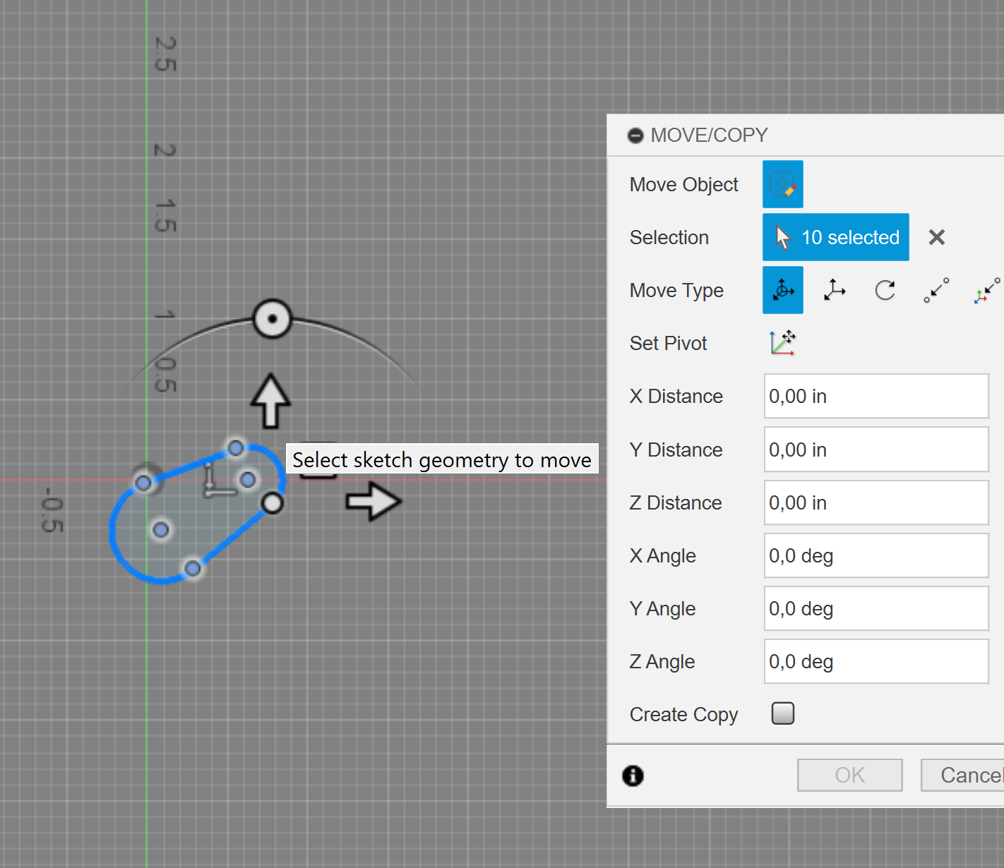
Task: Select the Free Move move type
Action: point(782,290)
